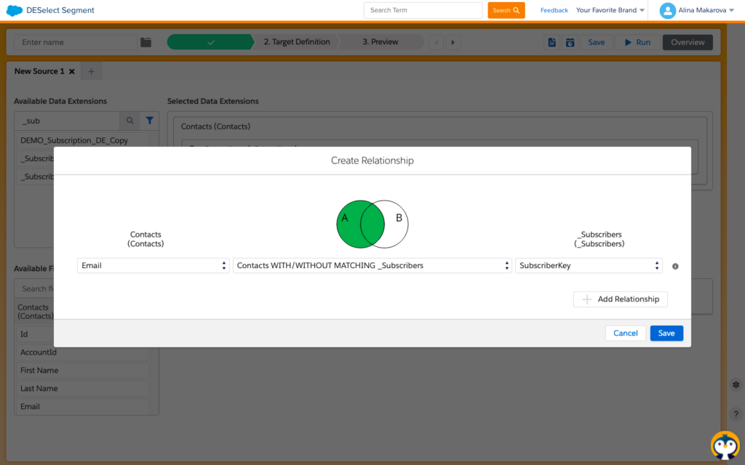Go to step 2. Target Definition
This screenshot has height=465, width=745.
tap(296, 42)
